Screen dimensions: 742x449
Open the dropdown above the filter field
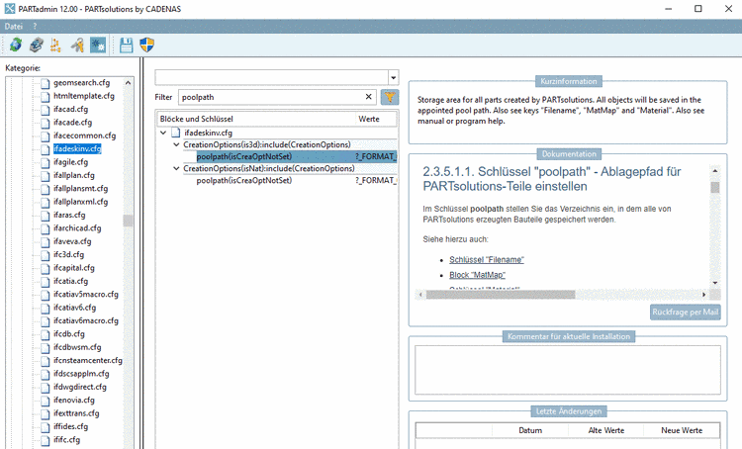point(393,77)
